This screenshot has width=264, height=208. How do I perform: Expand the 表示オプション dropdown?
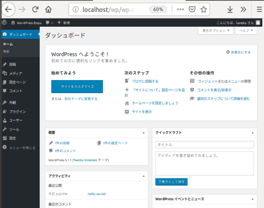(x=215, y=30)
